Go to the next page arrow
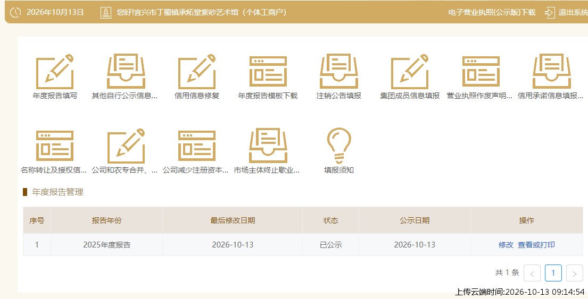The image size is (588, 299). pos(575,273)
